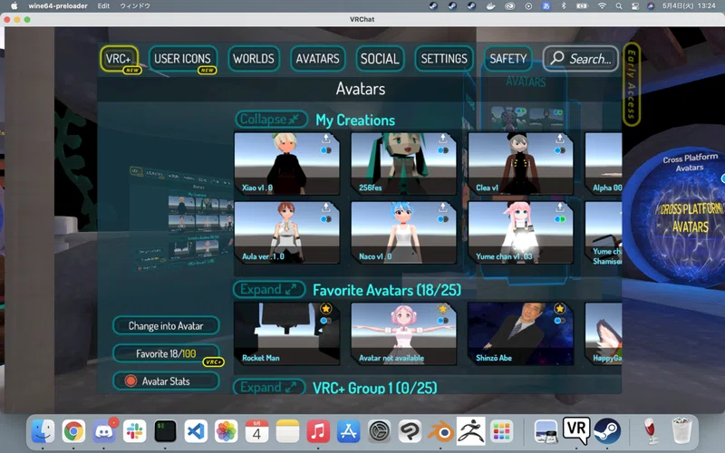Click the "My Creations" heading text
The height and width of the screenshot is (453, 725).
click(x=355, y=120)
